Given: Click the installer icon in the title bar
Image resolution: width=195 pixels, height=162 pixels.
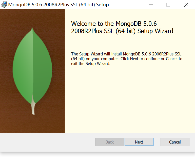Looking at the screenshot, I should 4,5.
